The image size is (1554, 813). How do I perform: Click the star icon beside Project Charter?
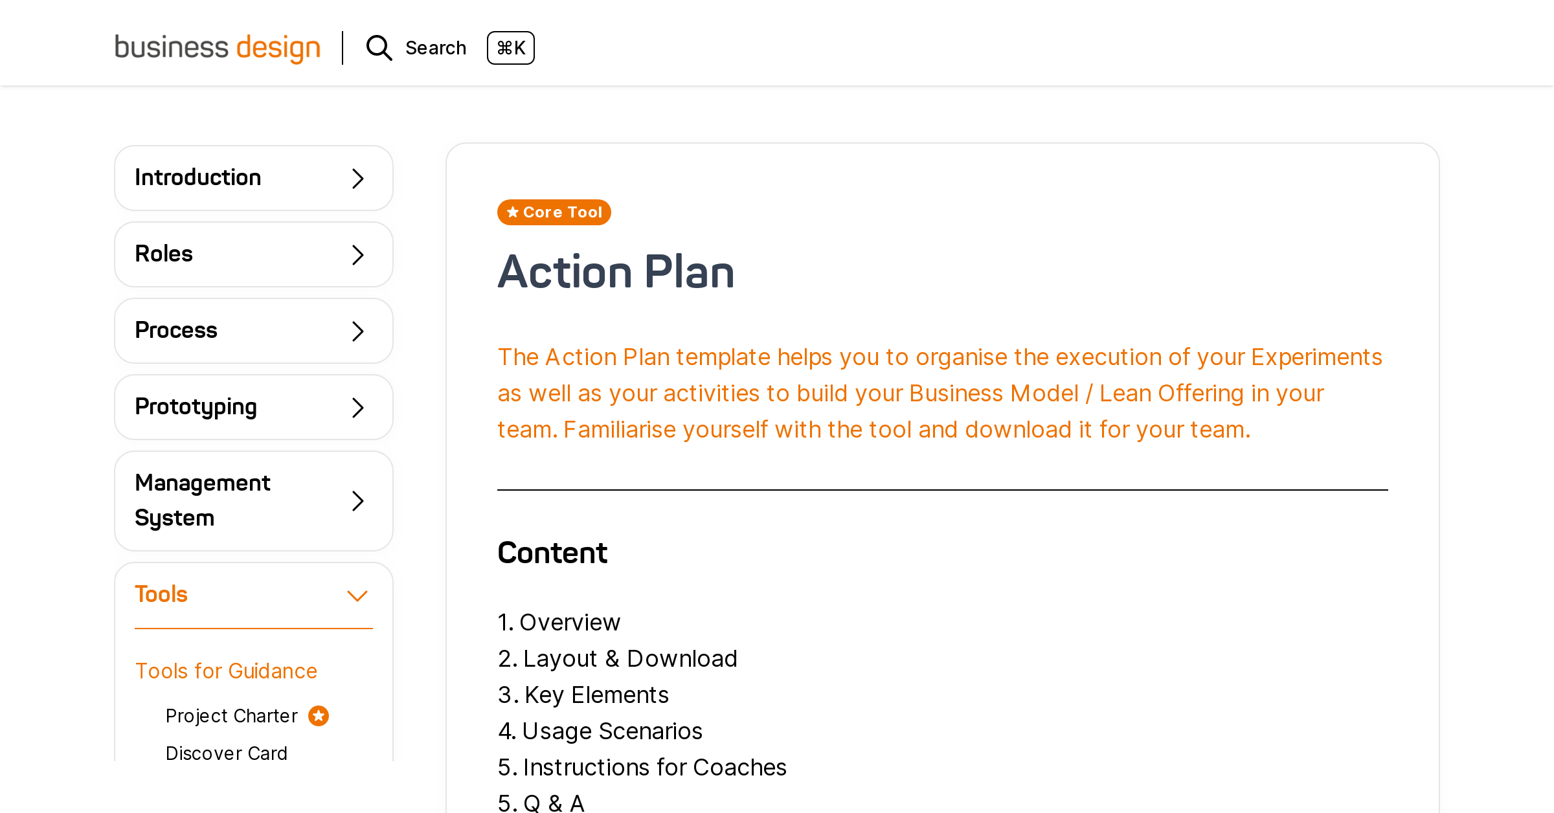tap(318, 715)
